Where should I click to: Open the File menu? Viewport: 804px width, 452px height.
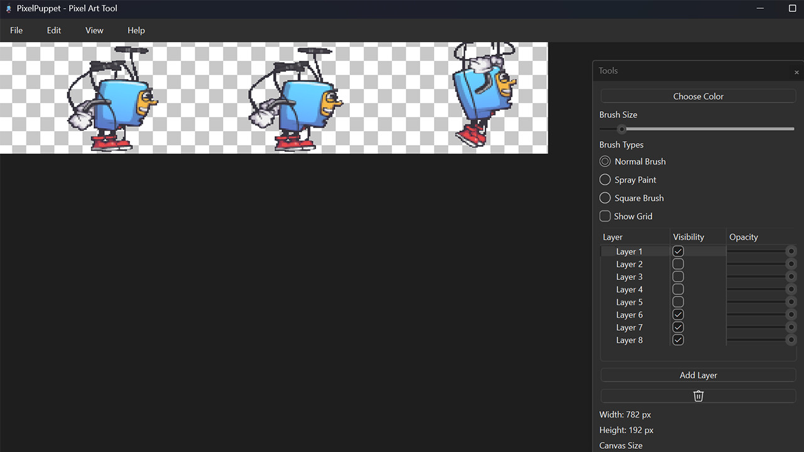(x=16, y=30)
